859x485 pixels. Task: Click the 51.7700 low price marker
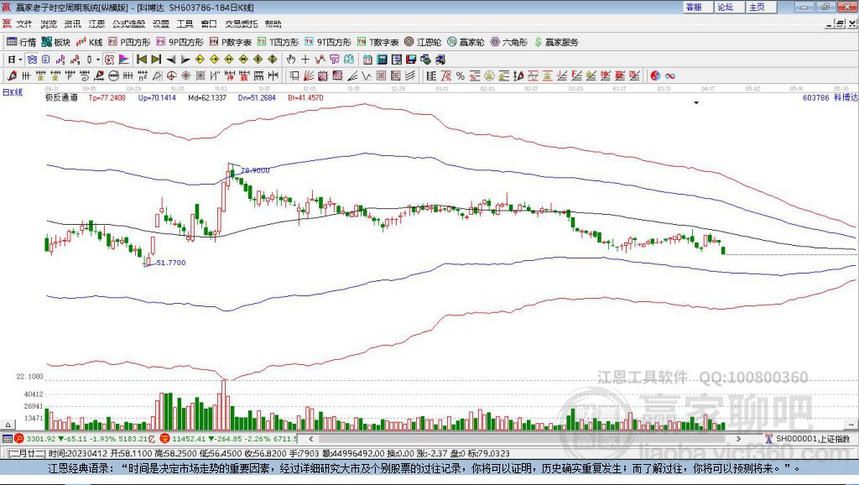(171, 263)
